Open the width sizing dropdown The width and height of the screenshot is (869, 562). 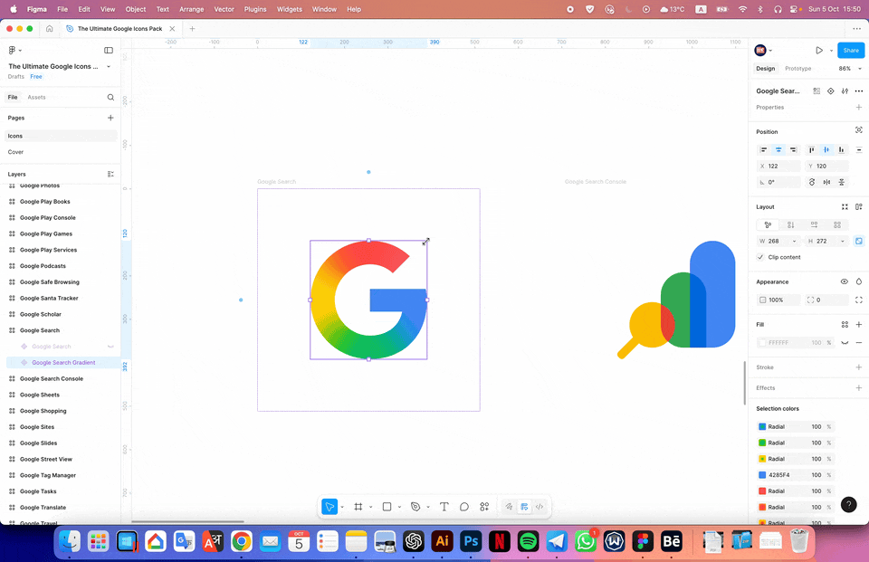[x=794, y=241]
